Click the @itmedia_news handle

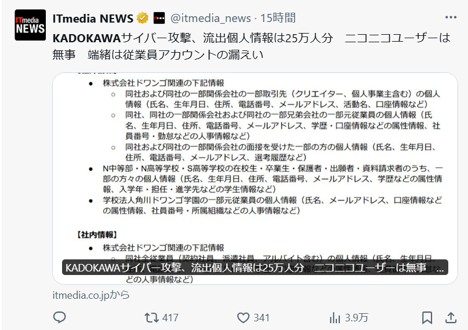tap(211, 19)
